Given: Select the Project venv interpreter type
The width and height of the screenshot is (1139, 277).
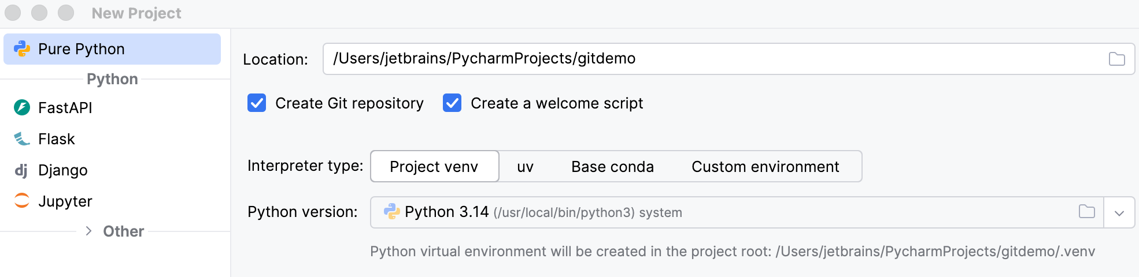Looking at the screenshot, I should [434, 166].
